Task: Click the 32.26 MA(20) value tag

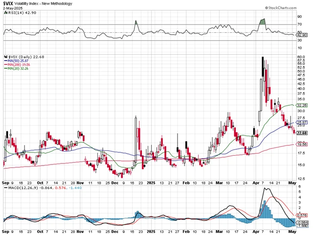Action: click(302, 105)
